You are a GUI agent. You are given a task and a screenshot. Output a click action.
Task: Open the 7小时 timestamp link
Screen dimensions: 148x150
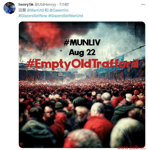64,5
